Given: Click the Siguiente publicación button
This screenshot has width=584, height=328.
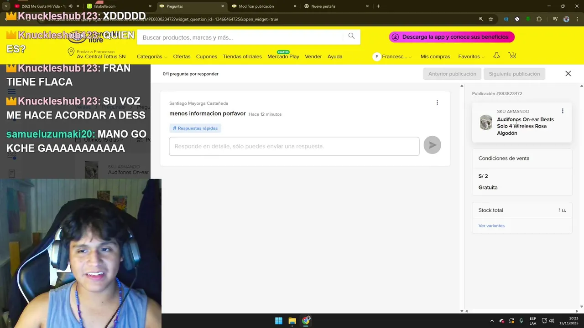Looking at the screenshot, I should click(514, 74).
